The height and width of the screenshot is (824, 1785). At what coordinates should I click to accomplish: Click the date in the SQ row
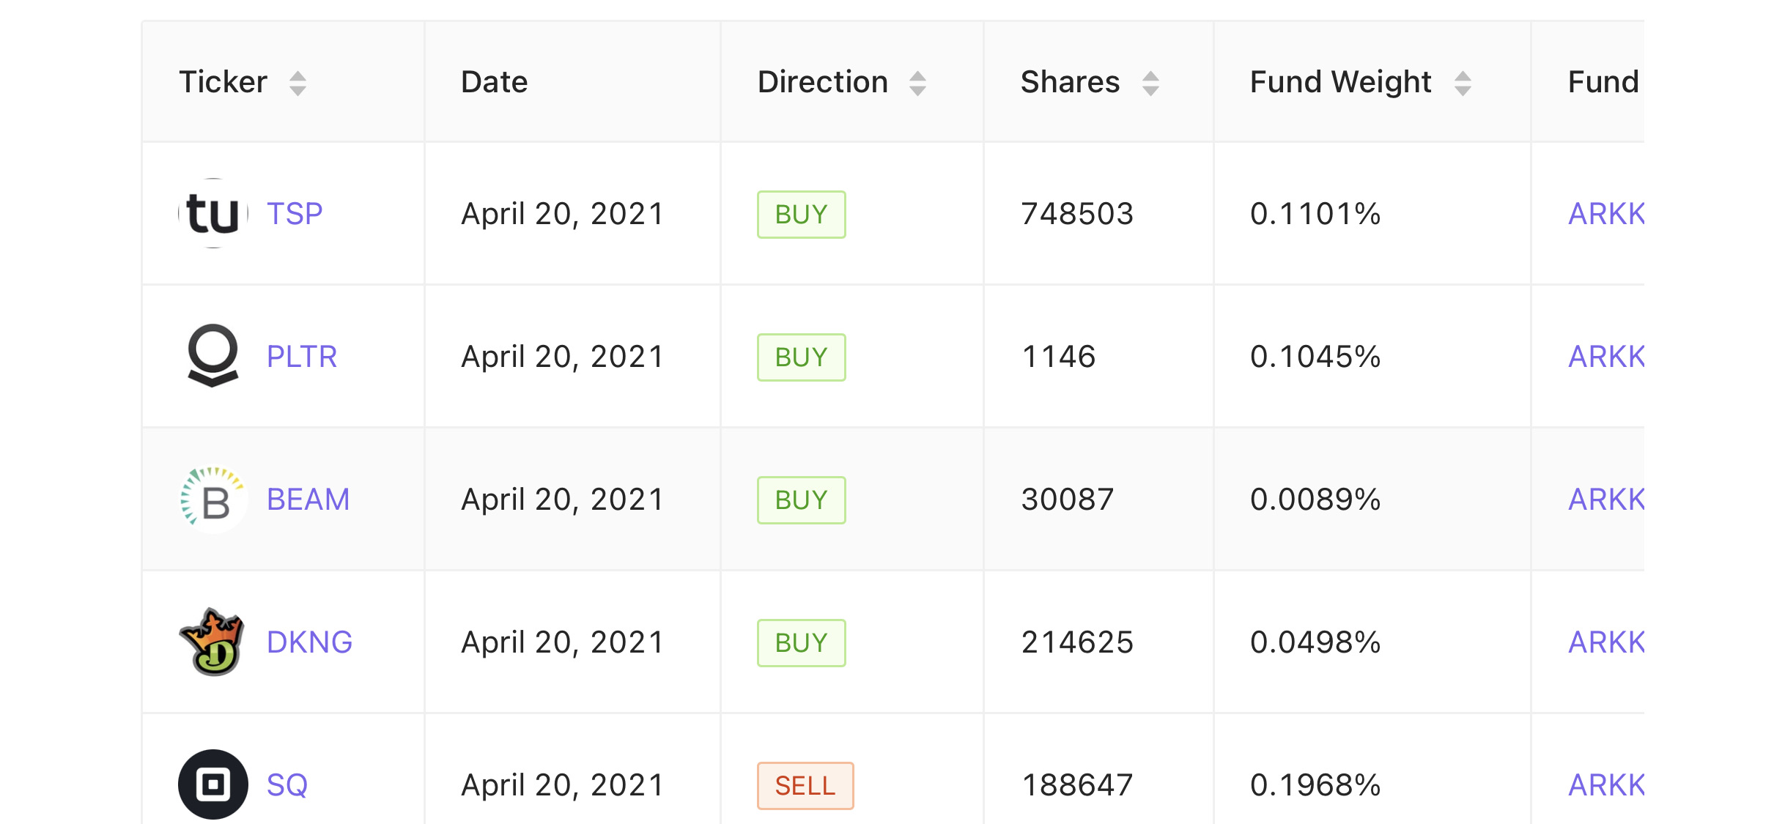[563, 785]
